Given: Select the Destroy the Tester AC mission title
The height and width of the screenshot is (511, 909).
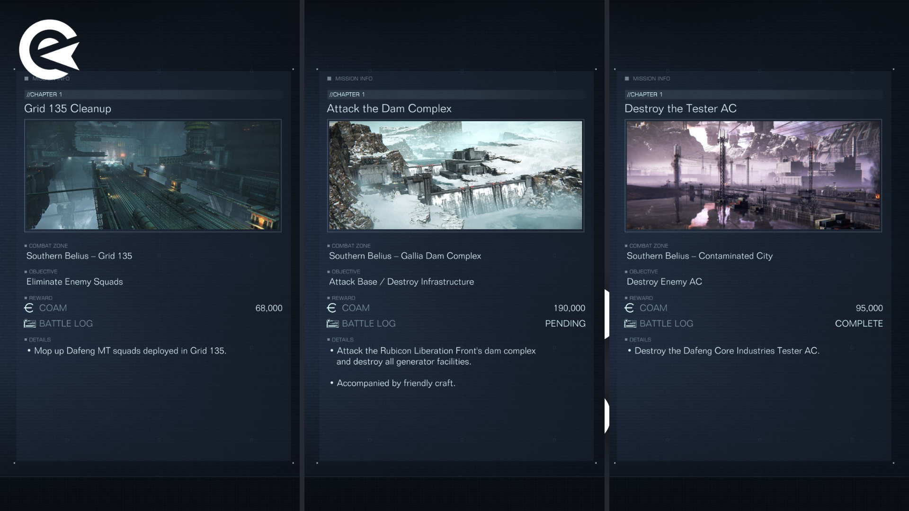Looking at the screenshot, I should click(x=680, y=108).
